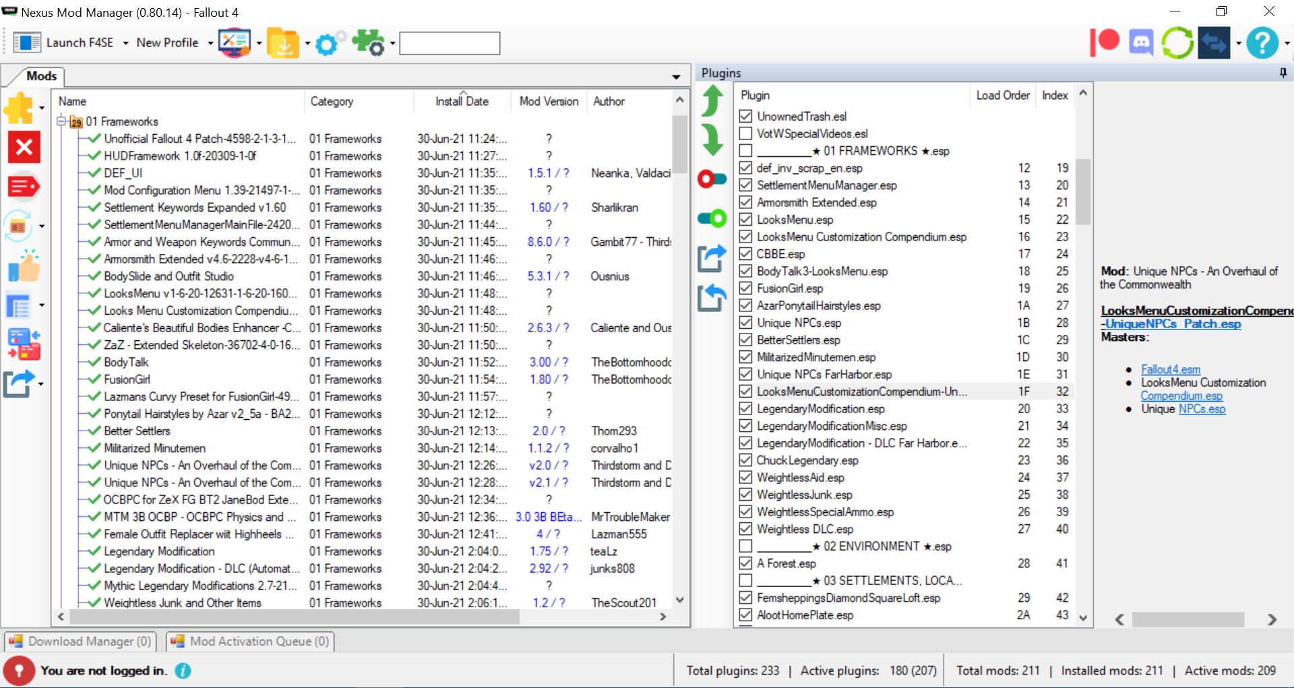This screenshot has height=688, width=1294.
Task: Open settings via the blue gear icon
Action: (x=328, y=42)
